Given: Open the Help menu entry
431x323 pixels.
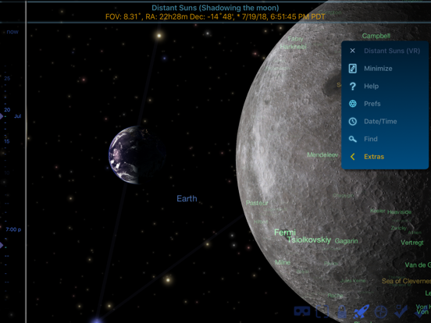Looking at the screenshot, I should (372, 86).
